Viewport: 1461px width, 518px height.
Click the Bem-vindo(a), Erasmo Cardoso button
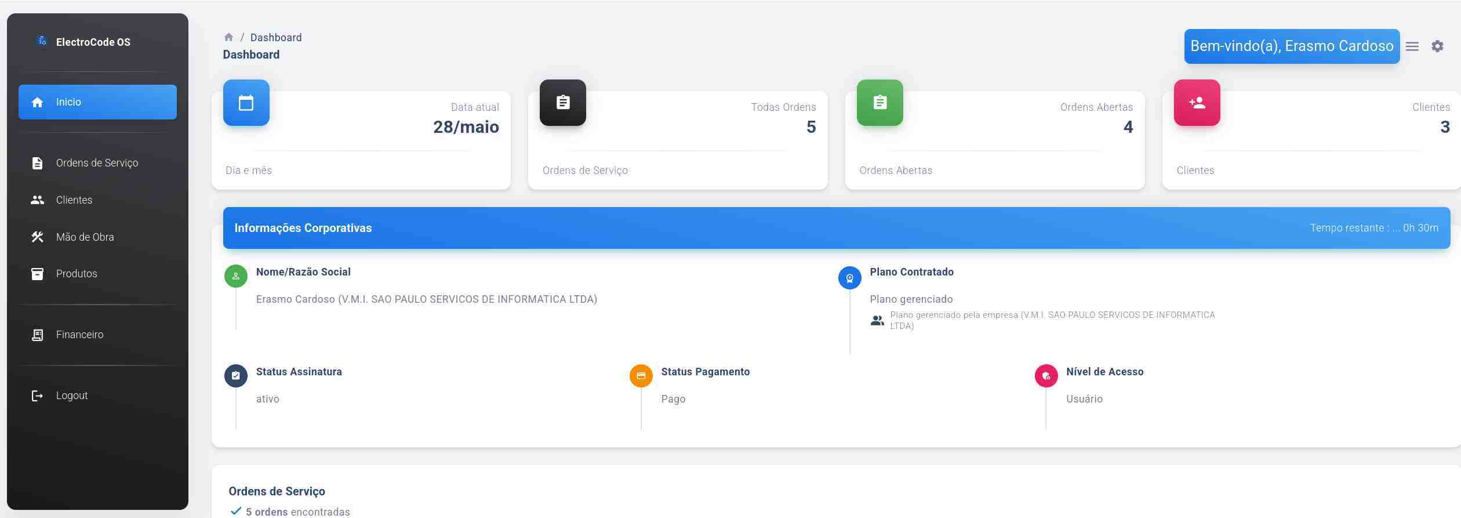pyautogui.click(x=1292, y=46)
